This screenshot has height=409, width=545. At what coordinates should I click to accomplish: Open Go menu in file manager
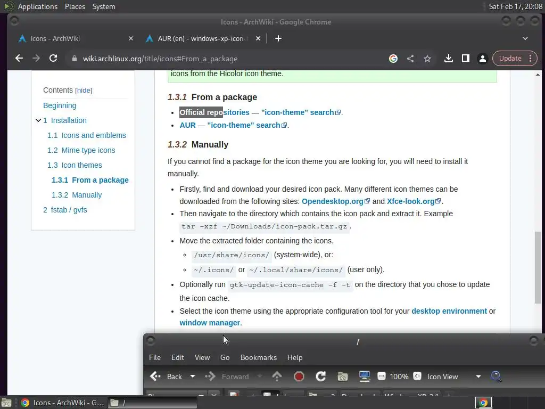pos(225,357)
